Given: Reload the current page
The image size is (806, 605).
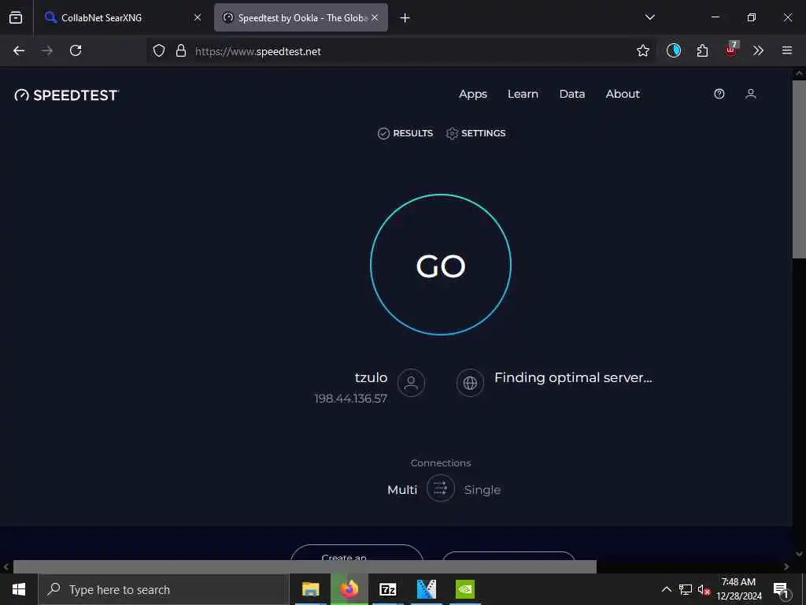Looking at the screenshot, I should point(76,50).
